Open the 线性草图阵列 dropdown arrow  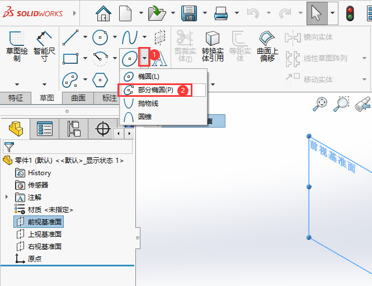[365, 58]
